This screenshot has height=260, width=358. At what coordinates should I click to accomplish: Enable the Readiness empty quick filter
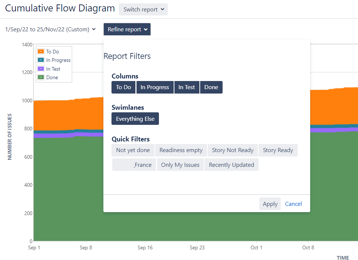pyautogui.click(x=181, y=150)
